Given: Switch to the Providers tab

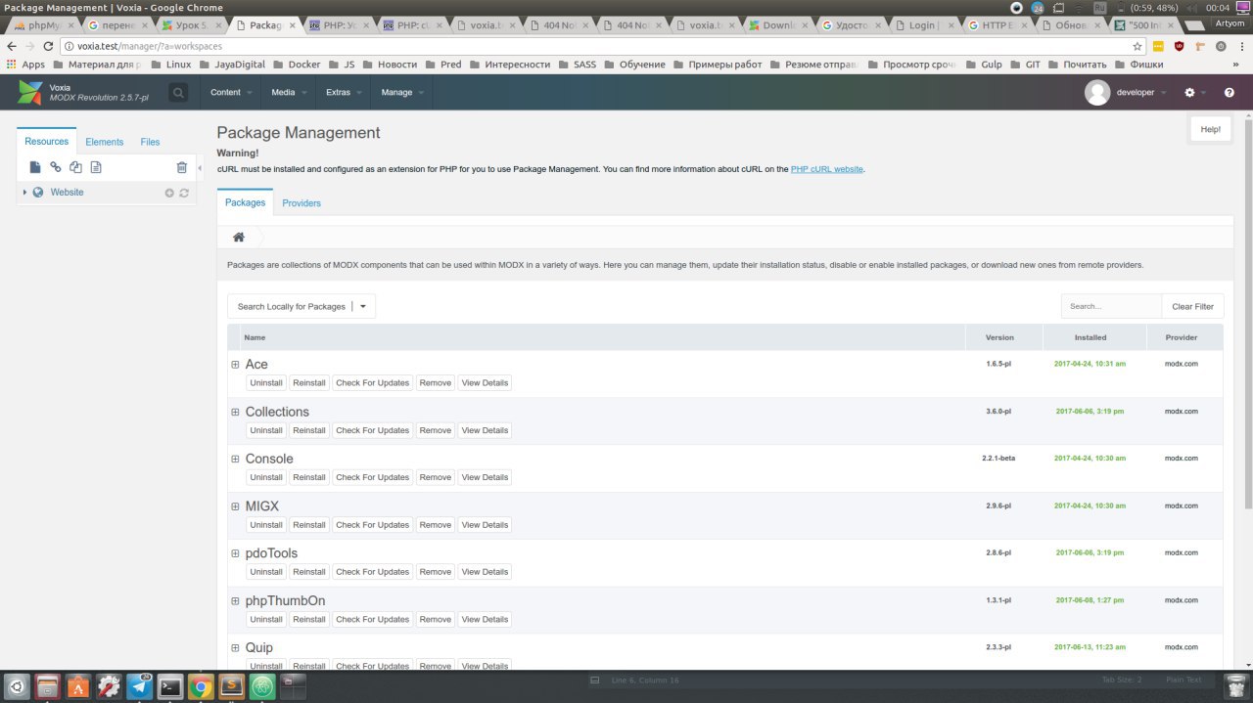Looking at the screenshot, I should [302, 203].
